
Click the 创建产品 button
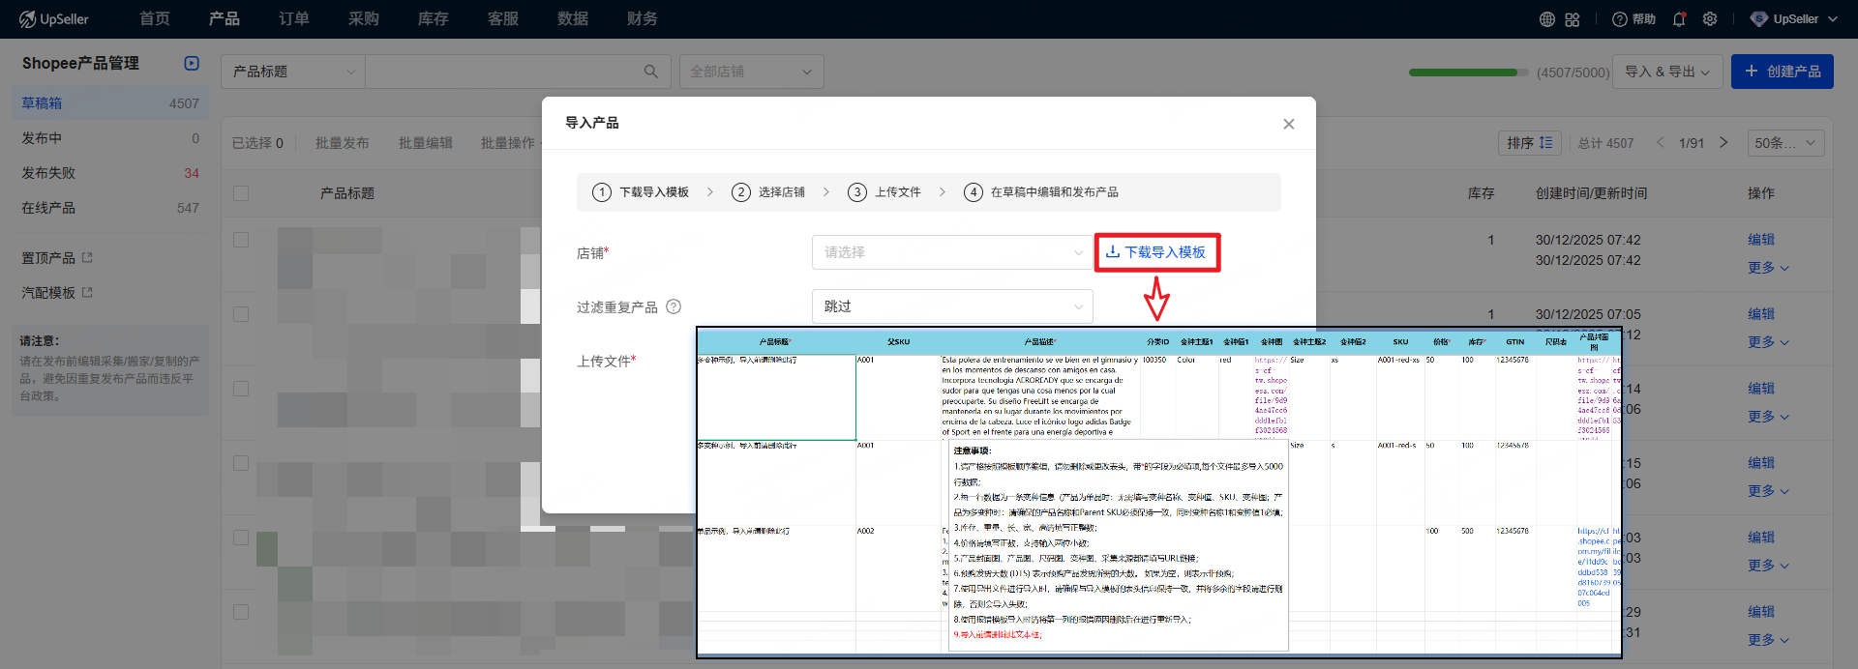pyautogui.click(x=1782, y=72)
